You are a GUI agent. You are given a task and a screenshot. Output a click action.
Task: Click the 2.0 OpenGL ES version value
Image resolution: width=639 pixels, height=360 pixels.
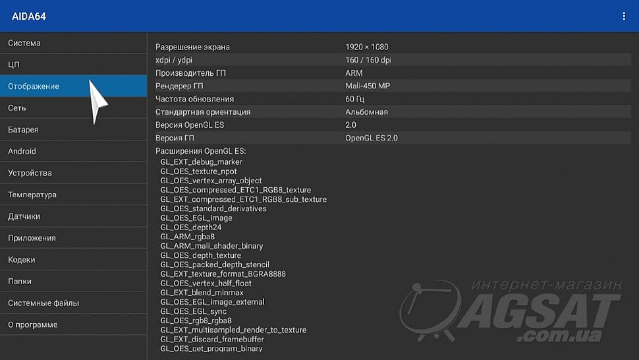pyautogui.click(x=350, y=125)
